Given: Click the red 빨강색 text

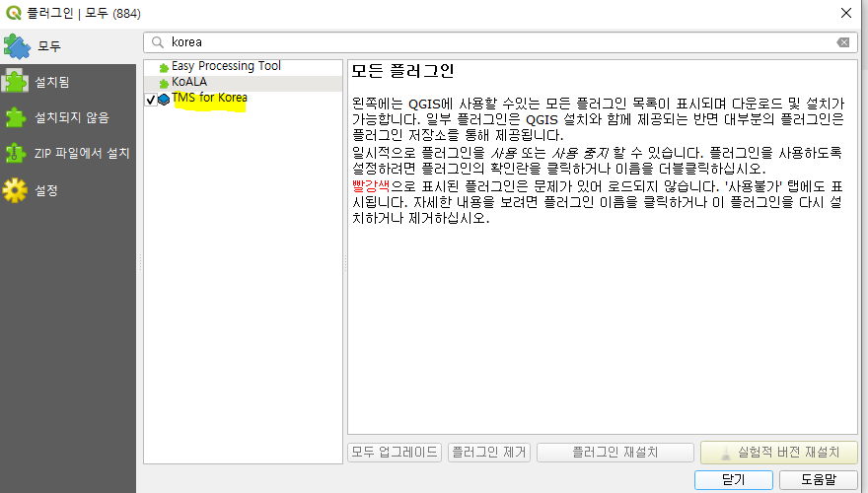Looking at the screenshot, I should point(371,186).
